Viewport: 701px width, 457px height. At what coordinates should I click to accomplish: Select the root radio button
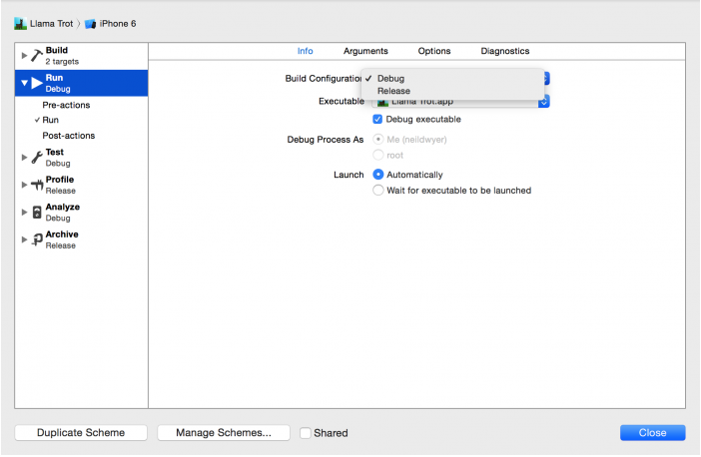pyautogui.click(x=378, y=155)
